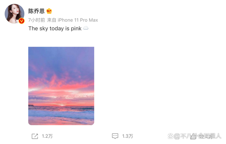Screen dimensions: 226x144
Task: Click the iPhone 11 Pro Max source
Action: pos(78,20)
